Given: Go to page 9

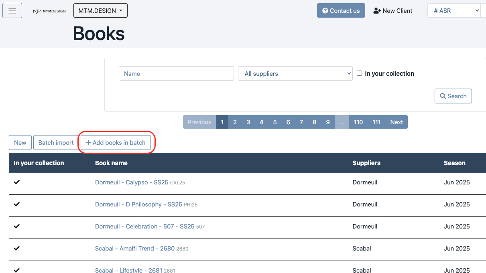Looking at the screenshot, I should click(327, 122).
